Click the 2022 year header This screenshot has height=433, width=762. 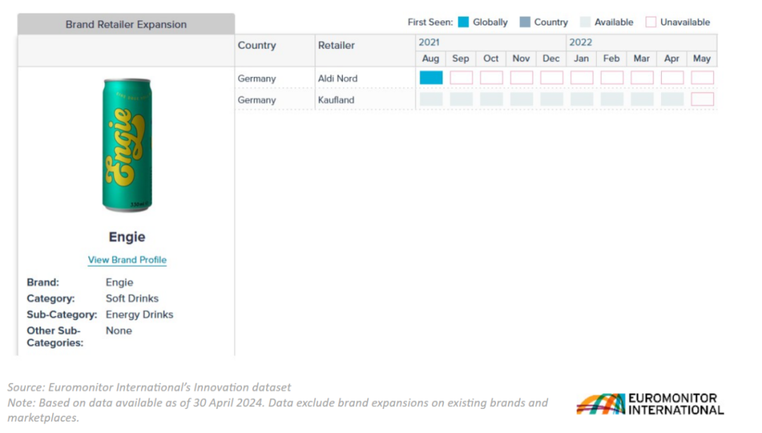[x=581, y=42]
